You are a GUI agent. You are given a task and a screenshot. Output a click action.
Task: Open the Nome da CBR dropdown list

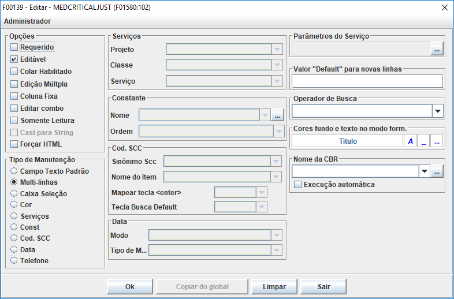(425, 171)
